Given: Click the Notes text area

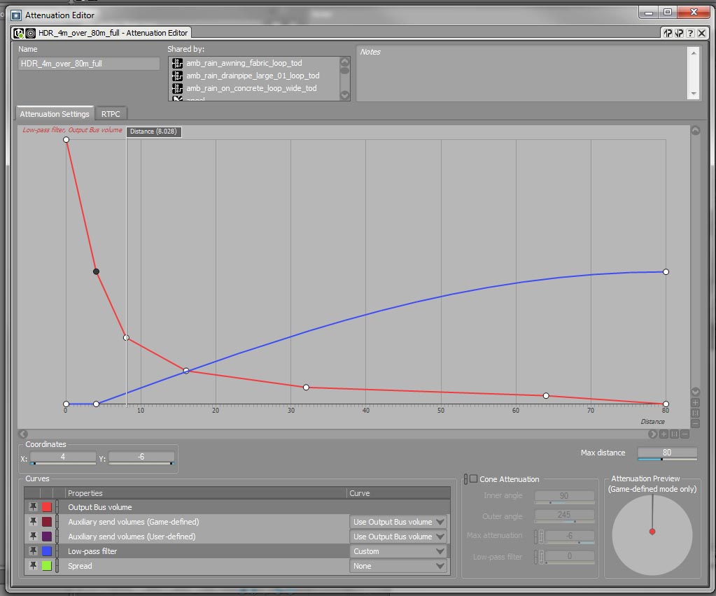Looking at the screenshot, I should pyautogui.click(x=521, y=73).
